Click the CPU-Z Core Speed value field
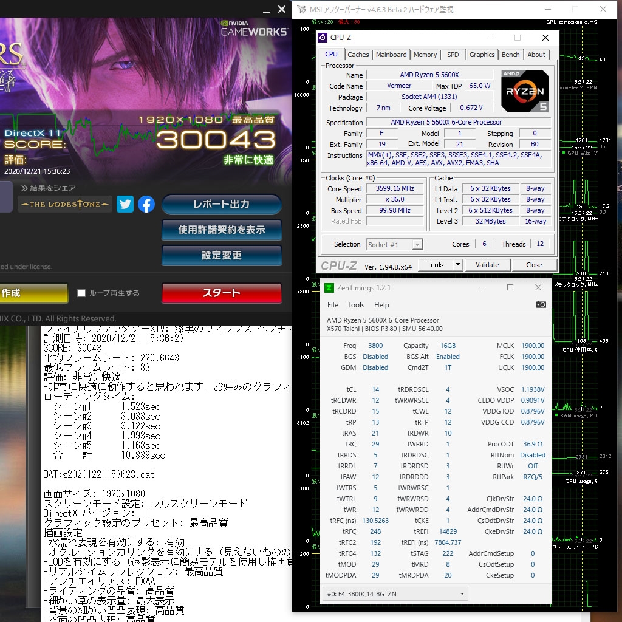 (x=395, y=189)
